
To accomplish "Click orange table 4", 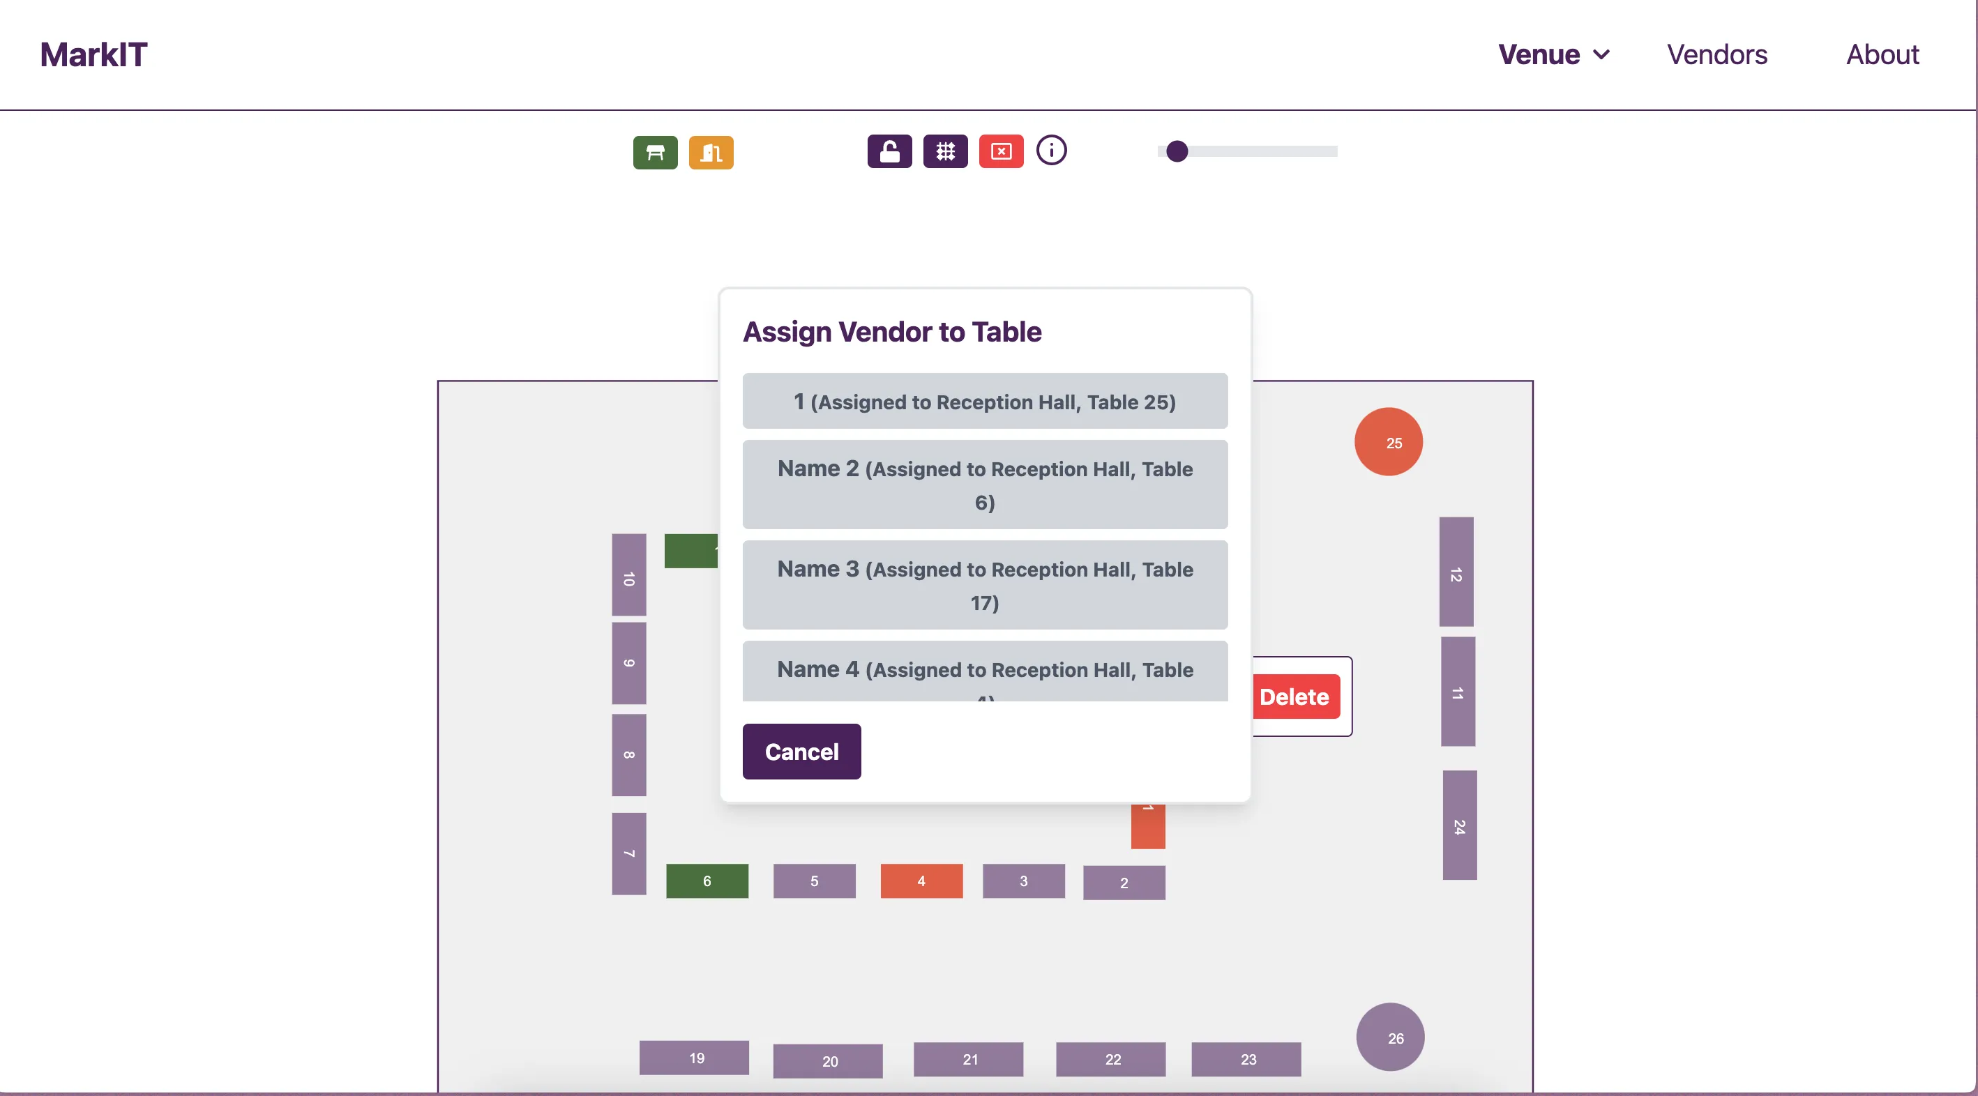I will tap(921, 881).
